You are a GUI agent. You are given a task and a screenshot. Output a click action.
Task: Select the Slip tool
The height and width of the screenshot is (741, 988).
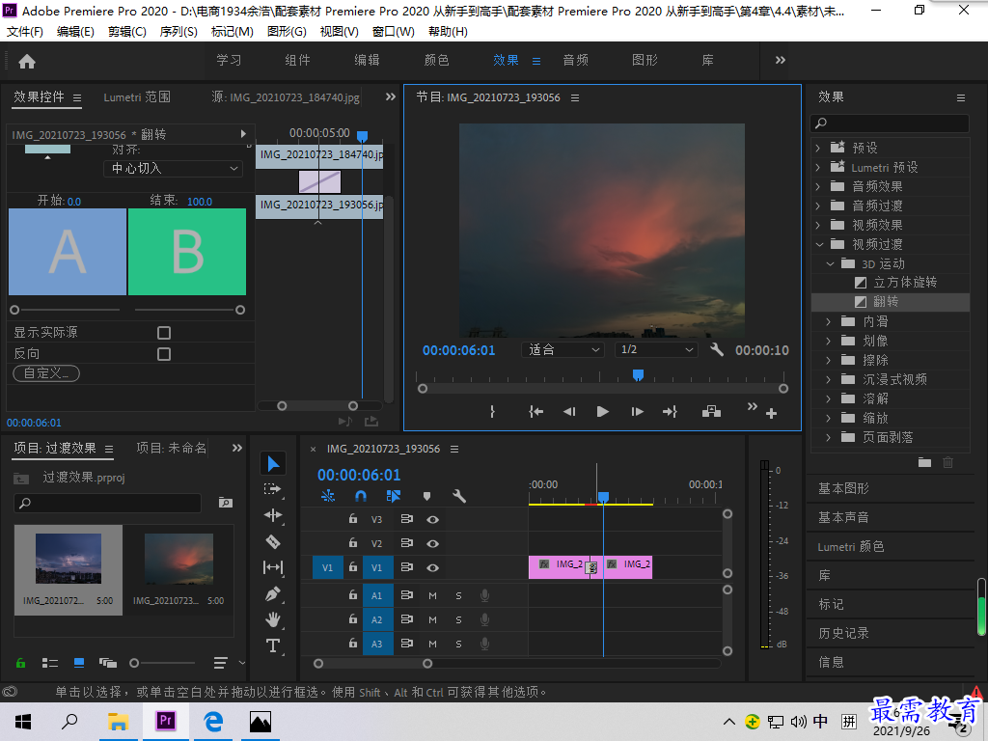pyautogui.click(x=273, y=567)
